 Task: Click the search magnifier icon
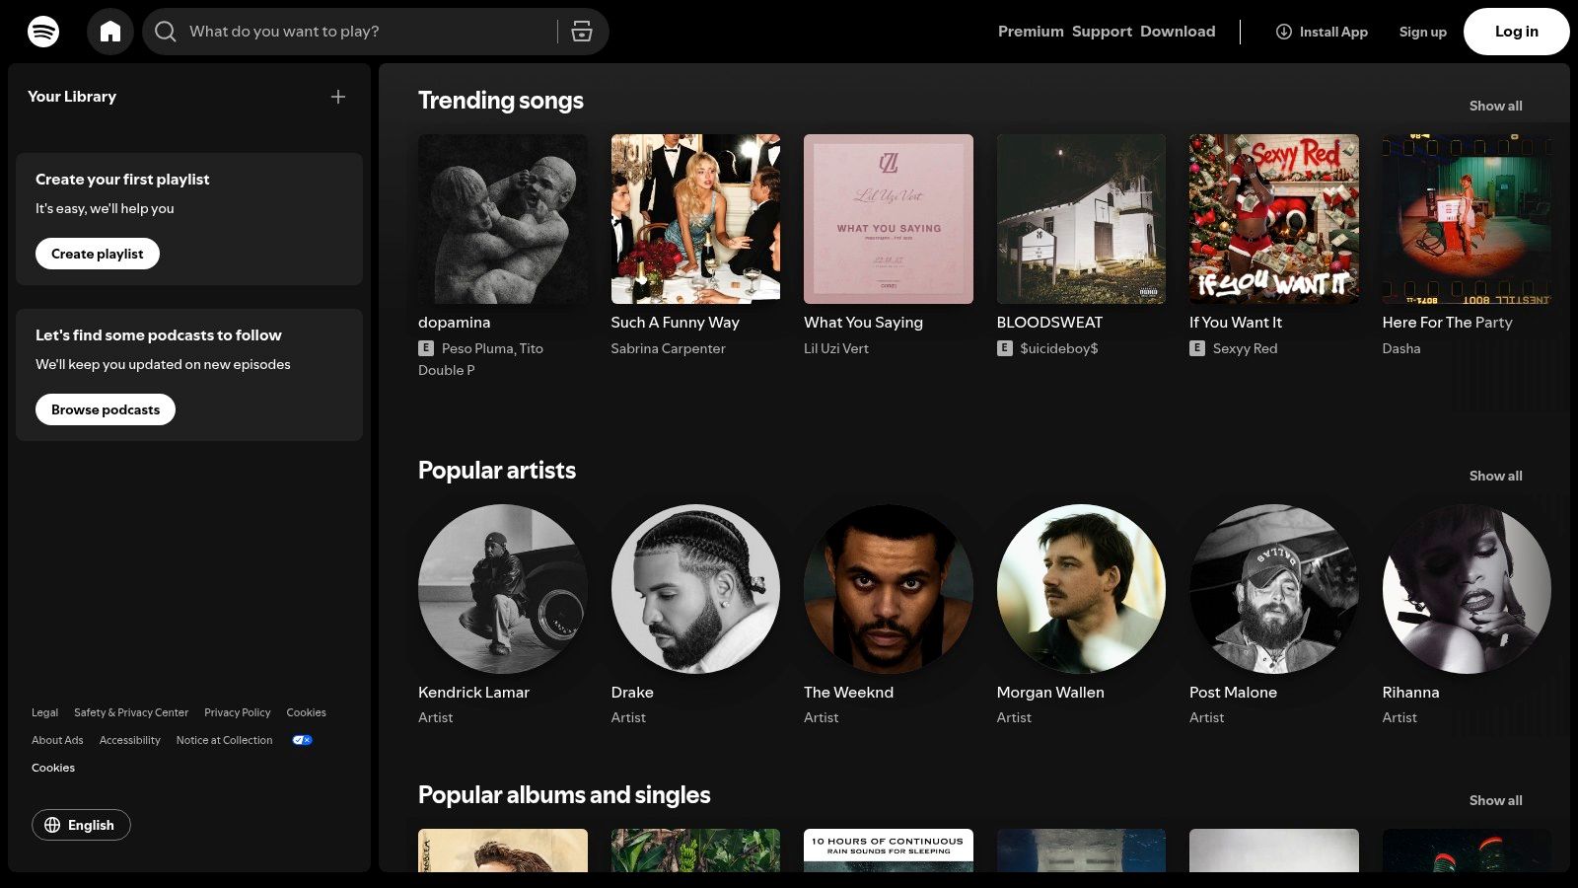click(166, 32)
